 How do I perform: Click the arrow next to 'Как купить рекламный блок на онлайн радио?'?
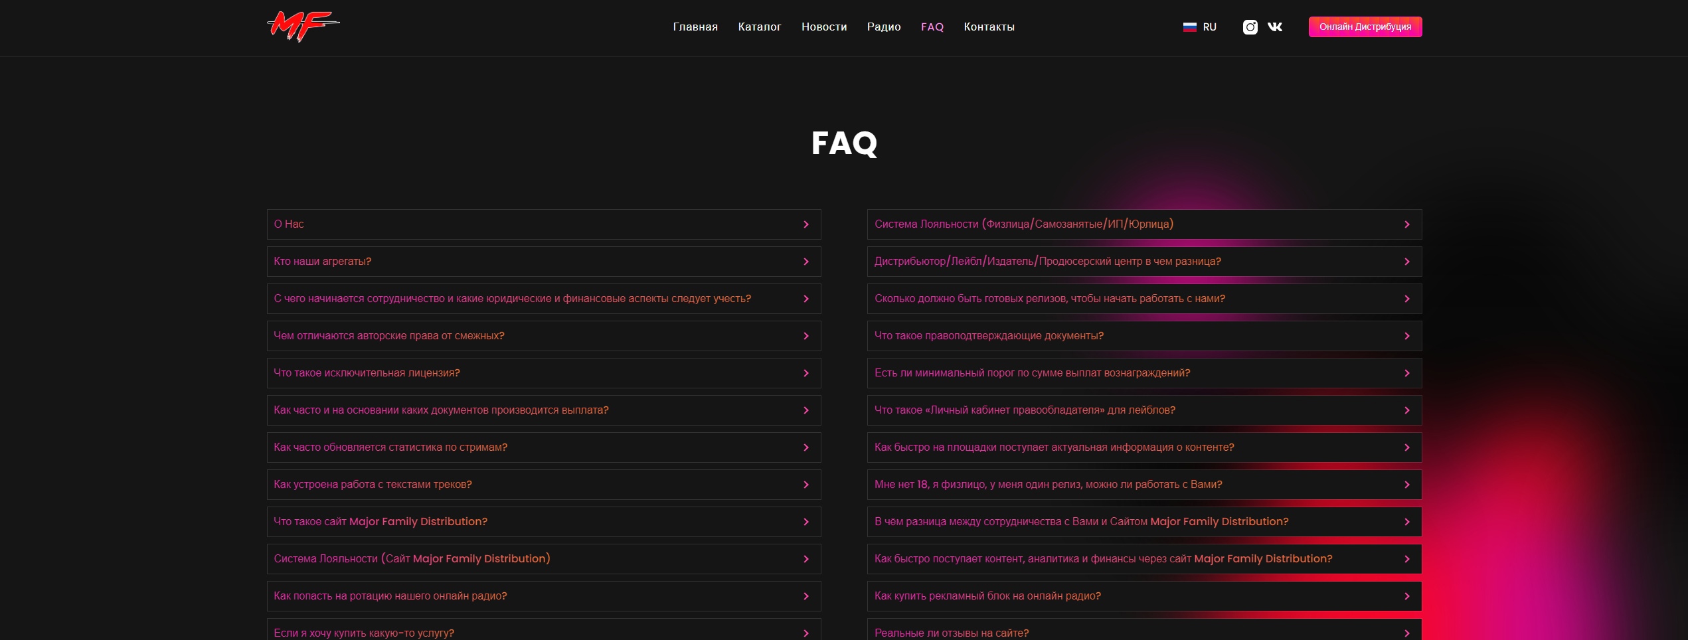tap(1406, 597)
